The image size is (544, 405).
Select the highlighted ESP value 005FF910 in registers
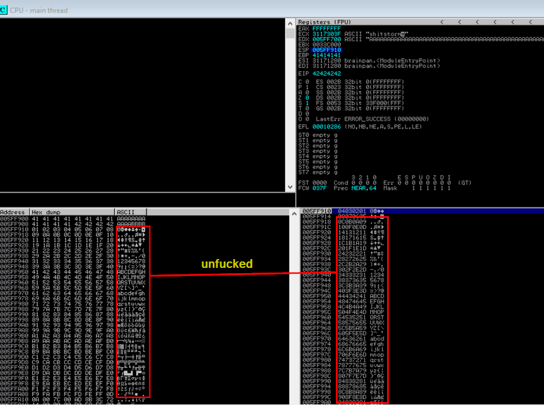(327, 50)
